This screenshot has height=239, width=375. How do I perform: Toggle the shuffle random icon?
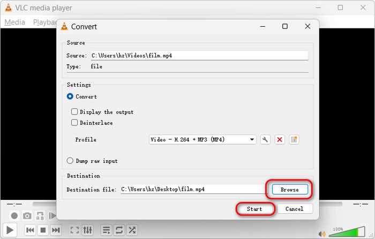pos(132,230)
